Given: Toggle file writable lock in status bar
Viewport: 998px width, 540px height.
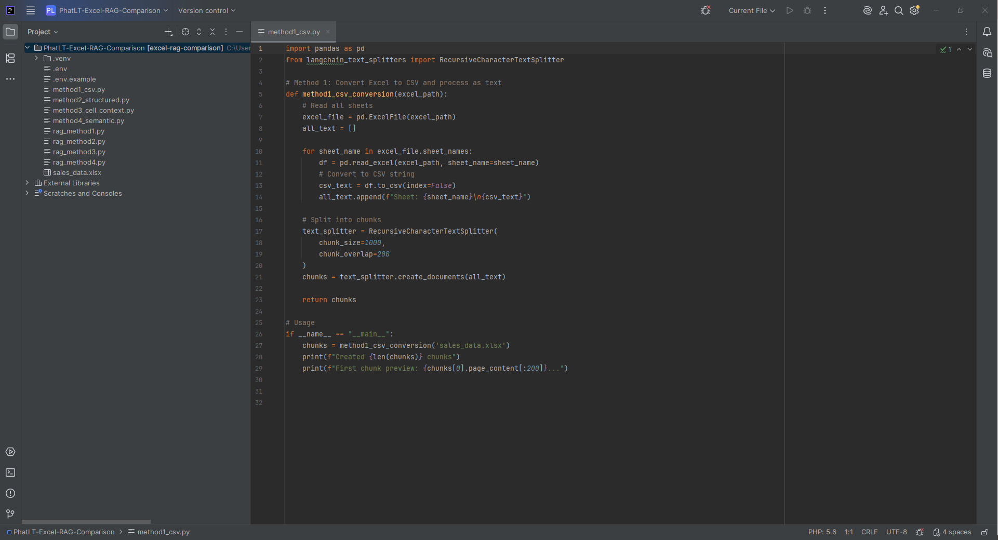Looking at the screenshot, I should [985, 532].
